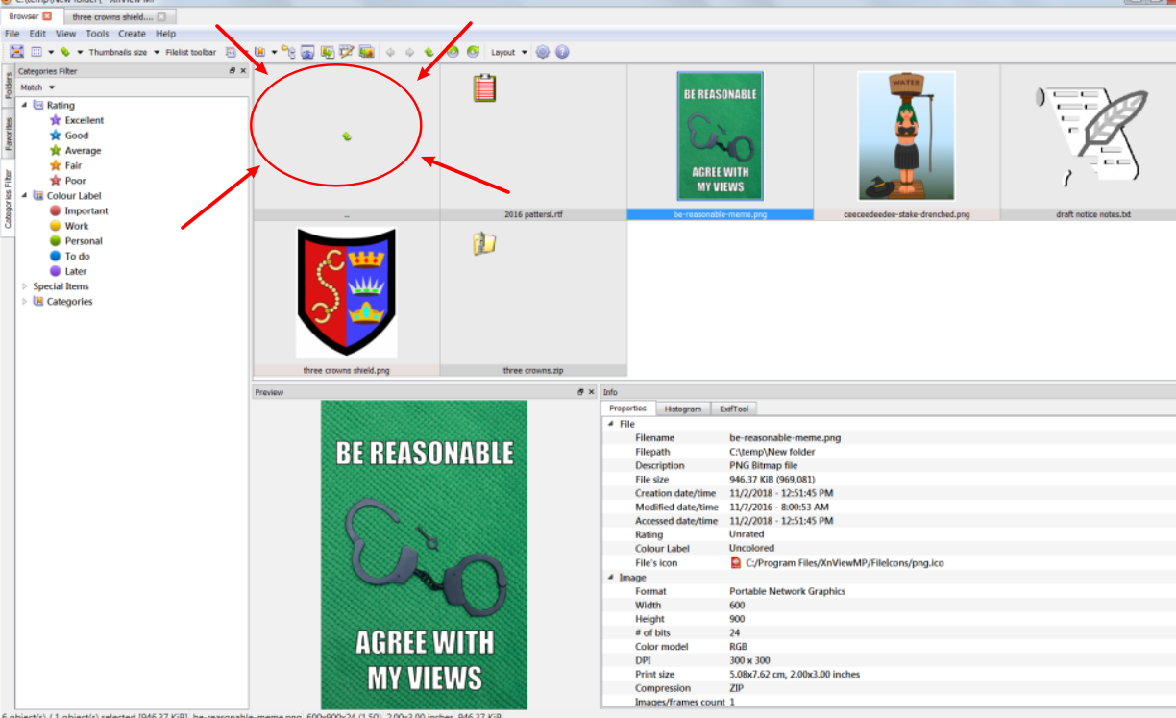Image resolution: width=1176 pixels, height=718 pixels.
Task: Open the Edit menu
Action: 37,34
